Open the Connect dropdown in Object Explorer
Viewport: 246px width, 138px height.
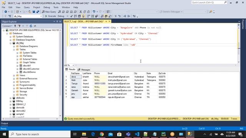7,26
